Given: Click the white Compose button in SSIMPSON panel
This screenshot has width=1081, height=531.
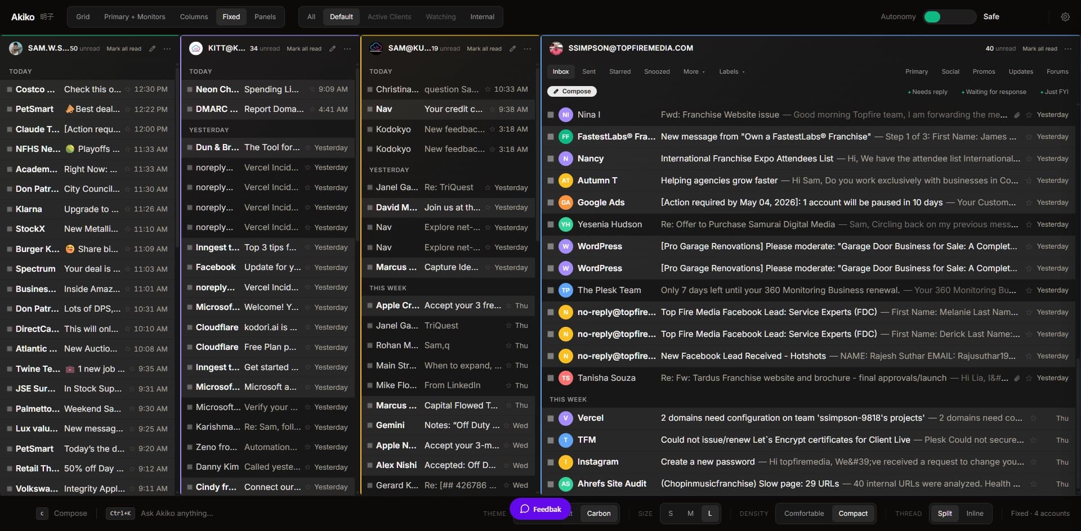Looking at the screenshot, I should [x=572, y=91].
